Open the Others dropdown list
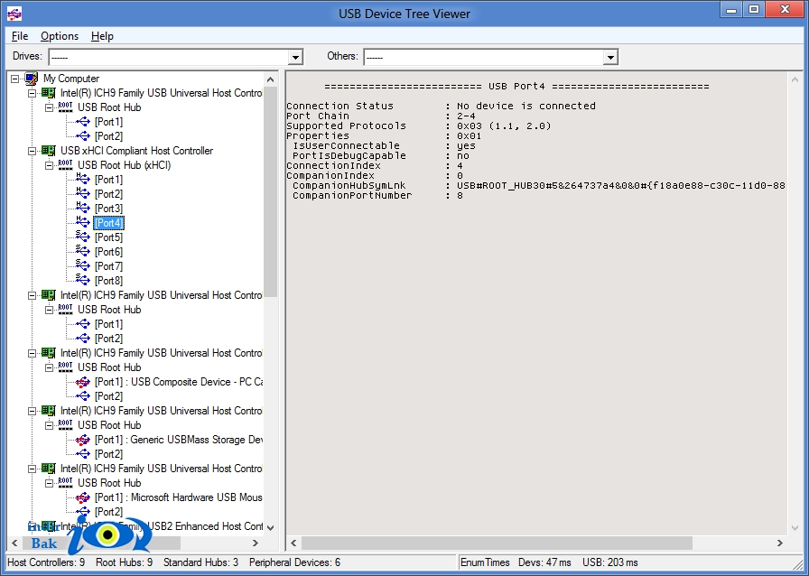This screenshot has width=809, height=576. tap(610, 57)
